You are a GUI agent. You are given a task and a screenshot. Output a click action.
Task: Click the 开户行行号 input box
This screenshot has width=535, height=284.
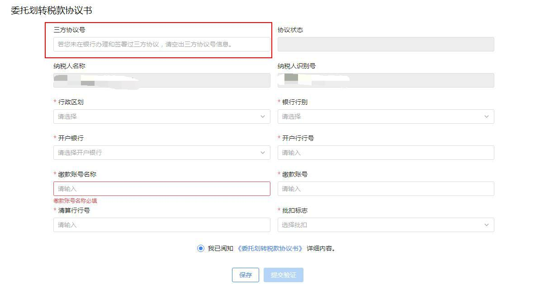click(385, 153)
